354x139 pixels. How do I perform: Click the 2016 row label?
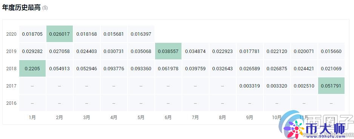[11, 103]
